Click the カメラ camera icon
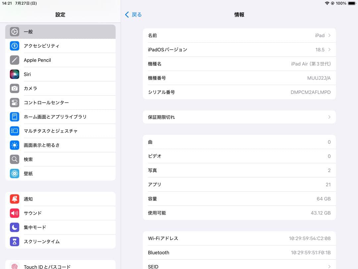Image resolution: width=358 pixels, height=269 pixels. (x=14, y=88)
